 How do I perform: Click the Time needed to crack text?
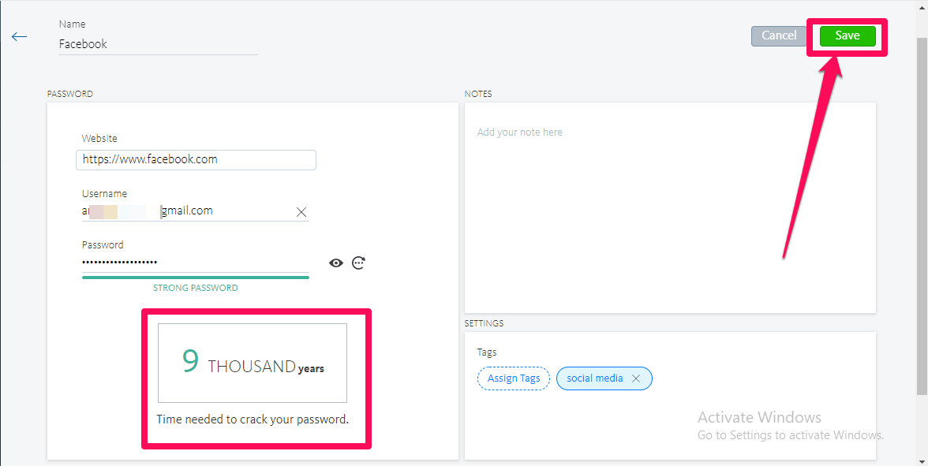(253, 419)
